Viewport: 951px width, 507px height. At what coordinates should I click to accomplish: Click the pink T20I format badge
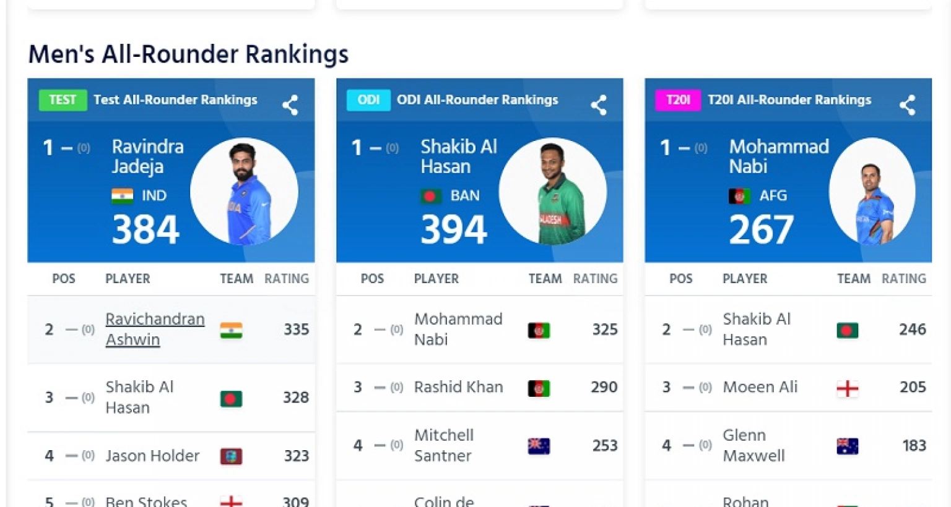click(678, 100)
